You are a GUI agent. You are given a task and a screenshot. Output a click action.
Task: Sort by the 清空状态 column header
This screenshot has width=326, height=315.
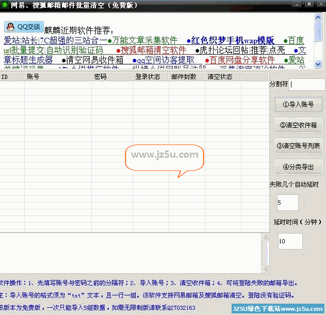[222, 77]
